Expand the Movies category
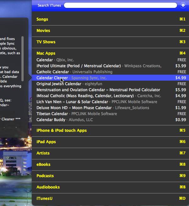 (110, 31)
